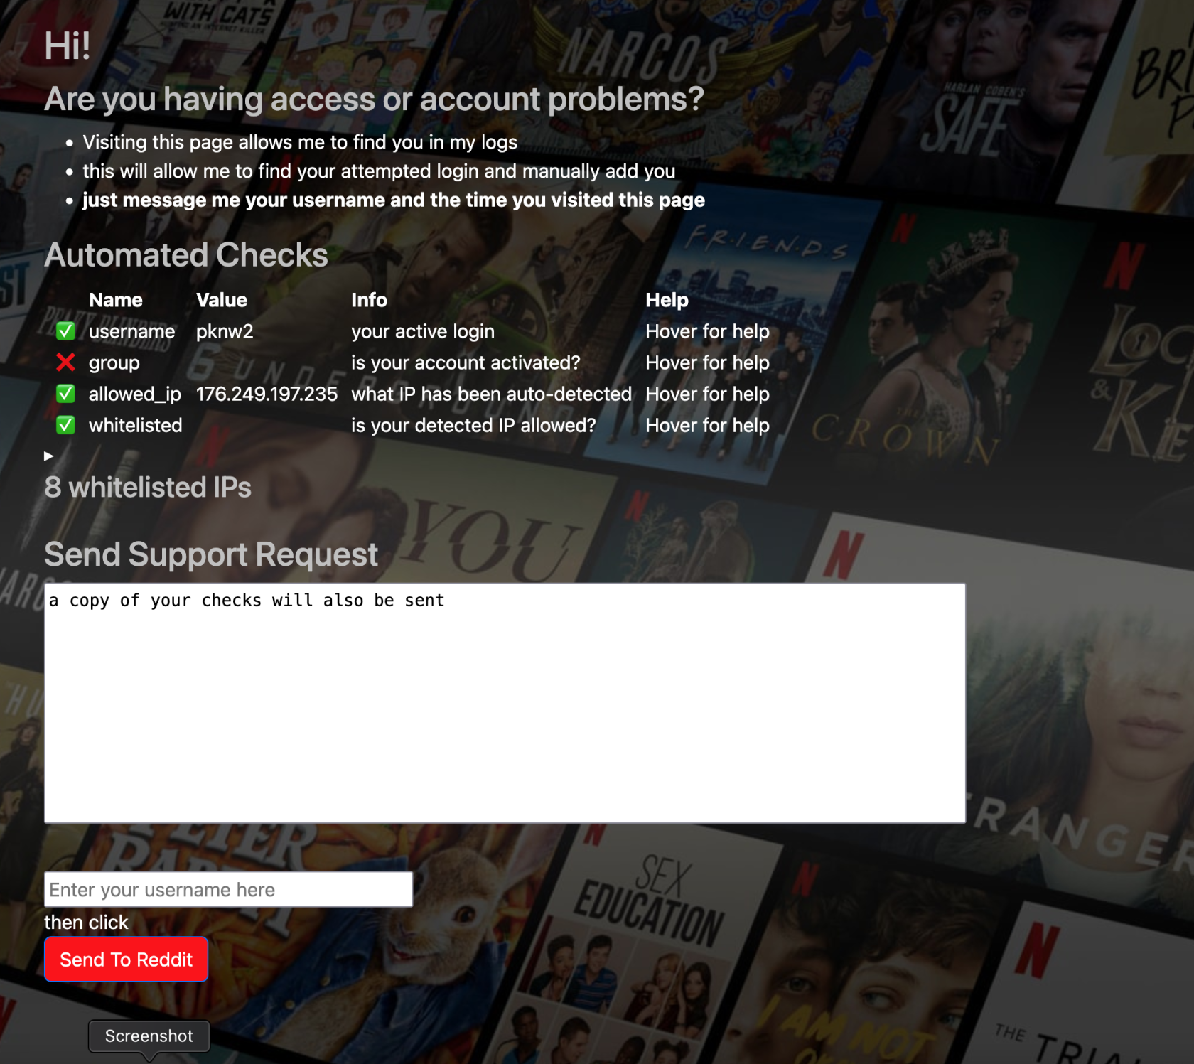1194x1064 pixels.
Task: Click the 'whitelisted' name cell
Action: (136, 425)
